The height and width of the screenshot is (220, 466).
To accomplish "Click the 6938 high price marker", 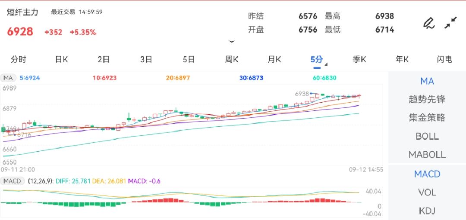I will pos(302,94).
